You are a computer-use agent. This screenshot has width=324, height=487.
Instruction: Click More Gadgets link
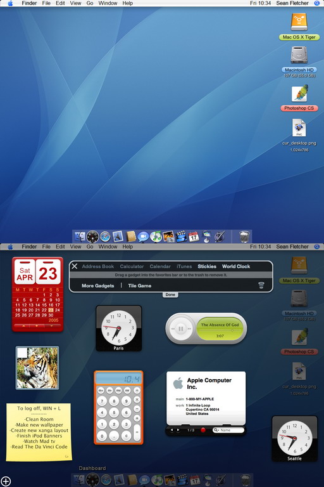pyautogui.click(x=97, y=285)
